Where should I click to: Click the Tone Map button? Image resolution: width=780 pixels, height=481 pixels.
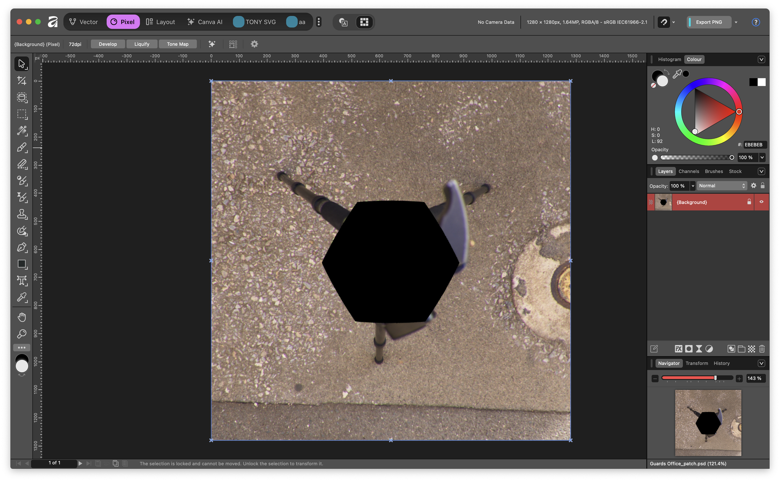[x=178, y=44]
